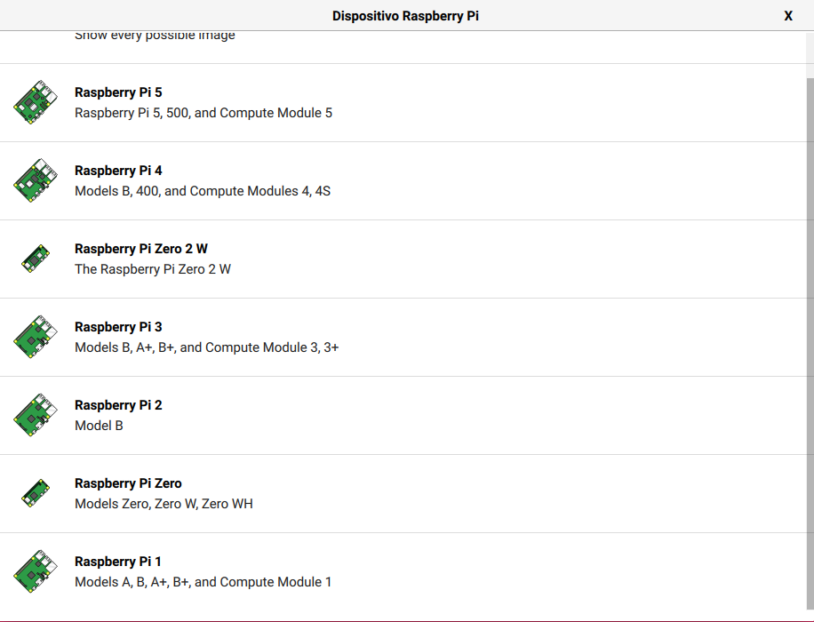Click the Raspberry Pi Zero board icon
Image resolution: width=814 pixels, height=622 pixels.
(x=36, y=493)
